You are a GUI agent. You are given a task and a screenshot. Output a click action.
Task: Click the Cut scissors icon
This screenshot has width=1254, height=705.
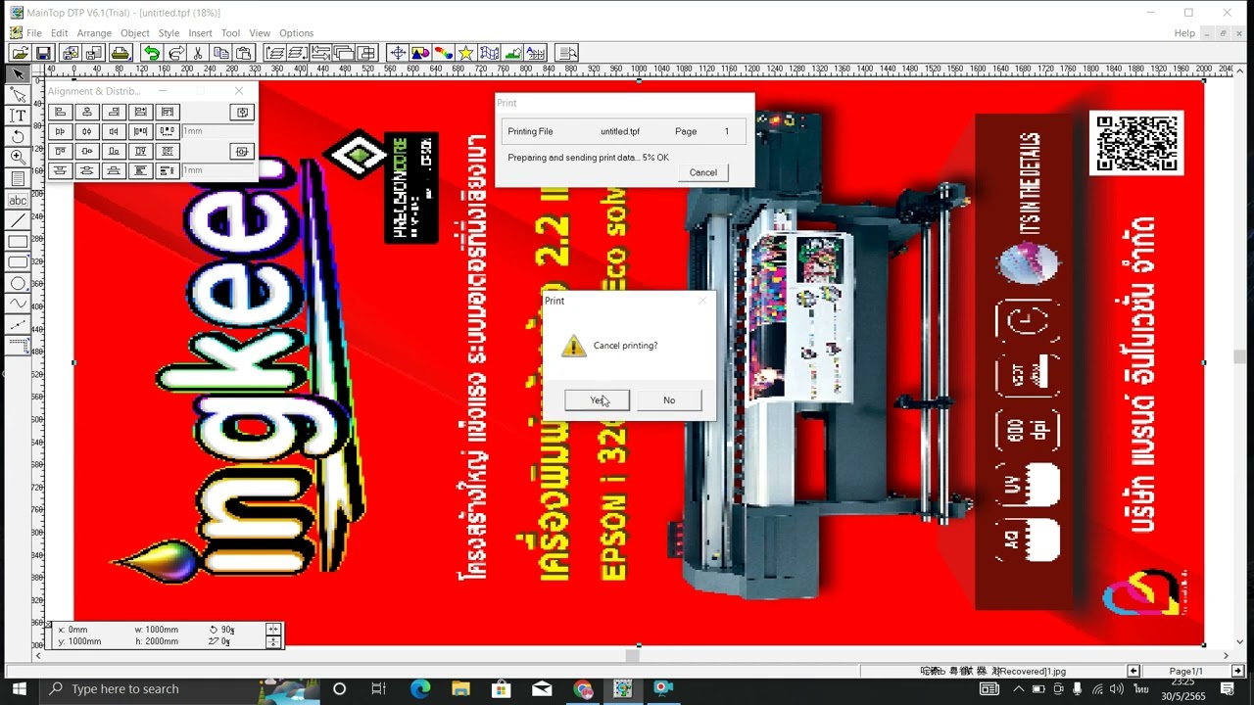click(x=198, y=53)
